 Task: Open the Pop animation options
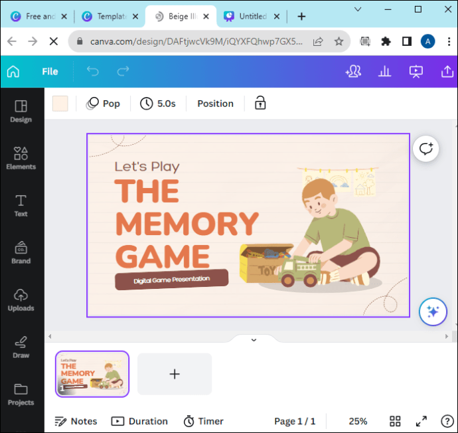103,104
